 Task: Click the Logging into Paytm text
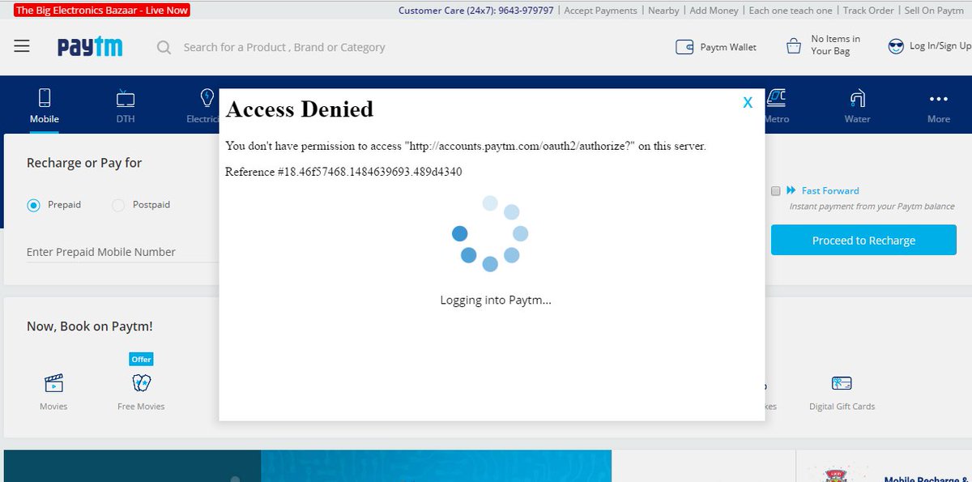[496, 300]
